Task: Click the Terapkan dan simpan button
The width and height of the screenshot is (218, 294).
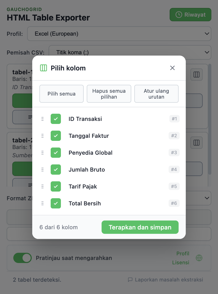Action: pos(140,227)
